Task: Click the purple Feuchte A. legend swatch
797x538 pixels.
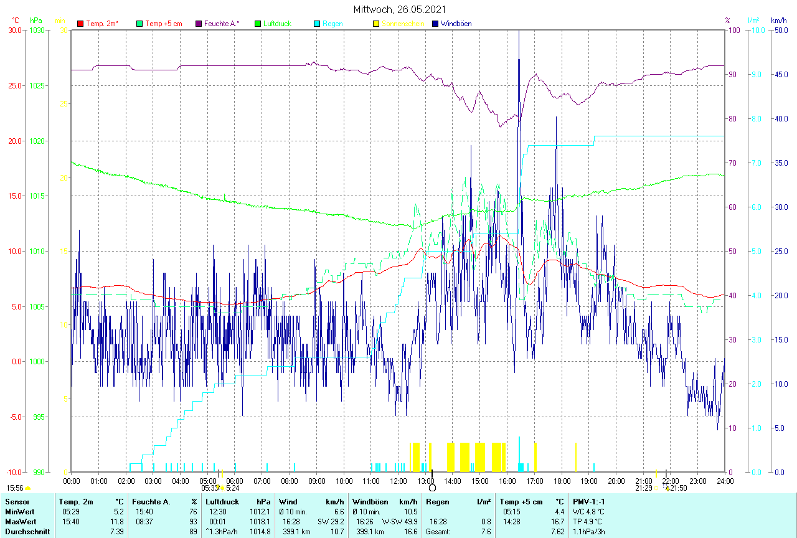Action: [199, 24]
